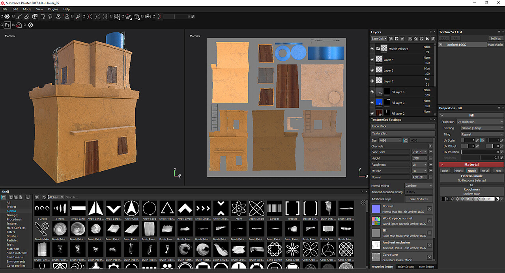
Task: Take a viewport screenshot with camera icon
Action: (x=148, y=17)
